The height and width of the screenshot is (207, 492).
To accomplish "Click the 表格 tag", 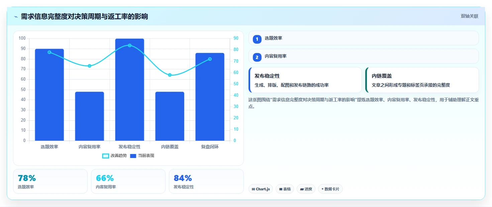I will (285, 189).
